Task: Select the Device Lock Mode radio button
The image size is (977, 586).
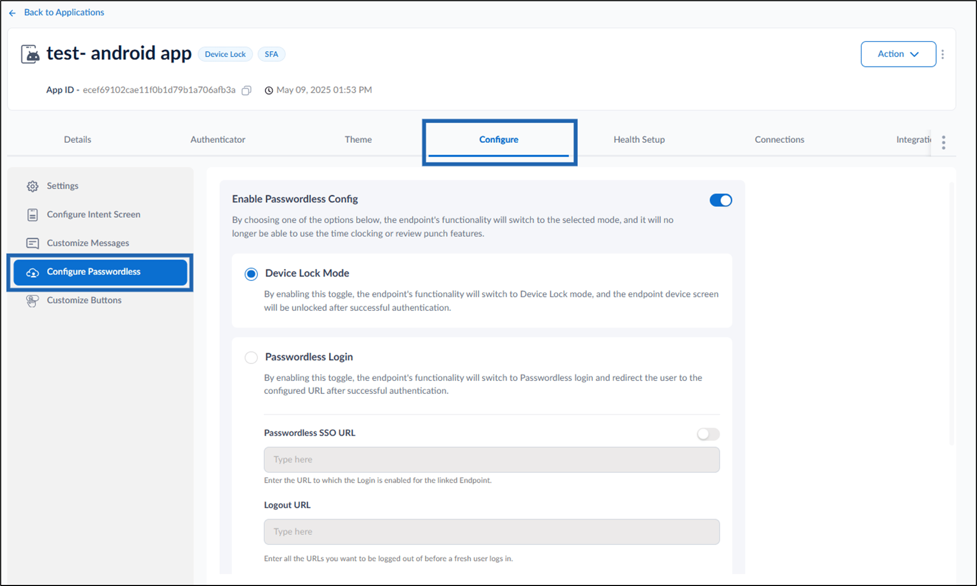Action: (251, 274)
